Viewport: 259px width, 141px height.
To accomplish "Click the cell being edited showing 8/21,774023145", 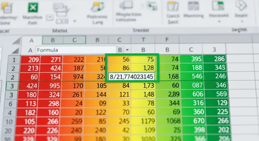I will coord(132,77).
